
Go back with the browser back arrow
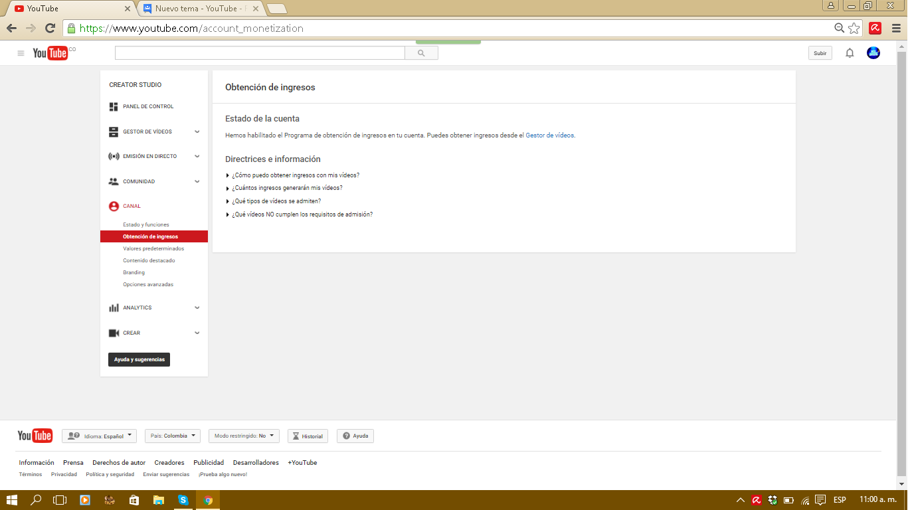(11, 28)
